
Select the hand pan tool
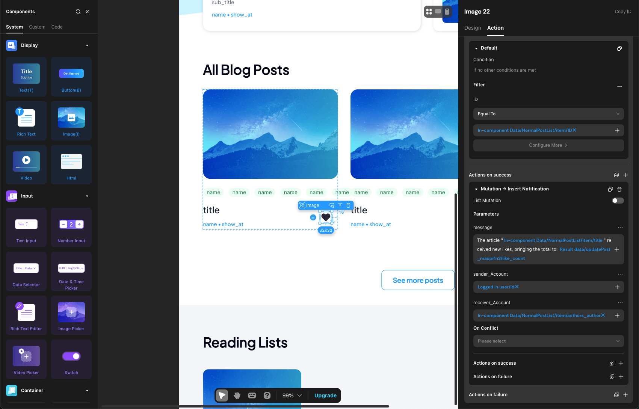(x=237, y=395)
